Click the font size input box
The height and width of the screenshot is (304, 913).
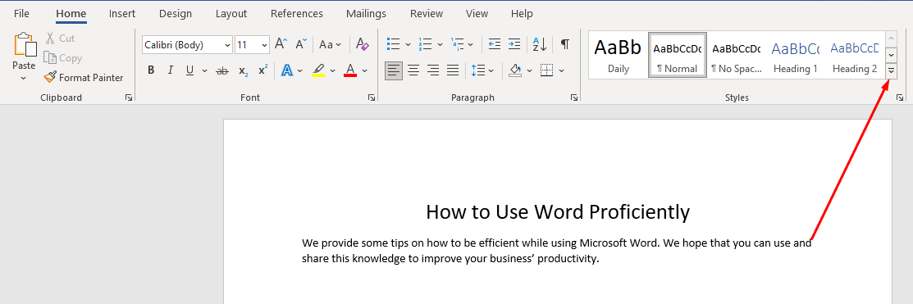[x=247, y=45]
